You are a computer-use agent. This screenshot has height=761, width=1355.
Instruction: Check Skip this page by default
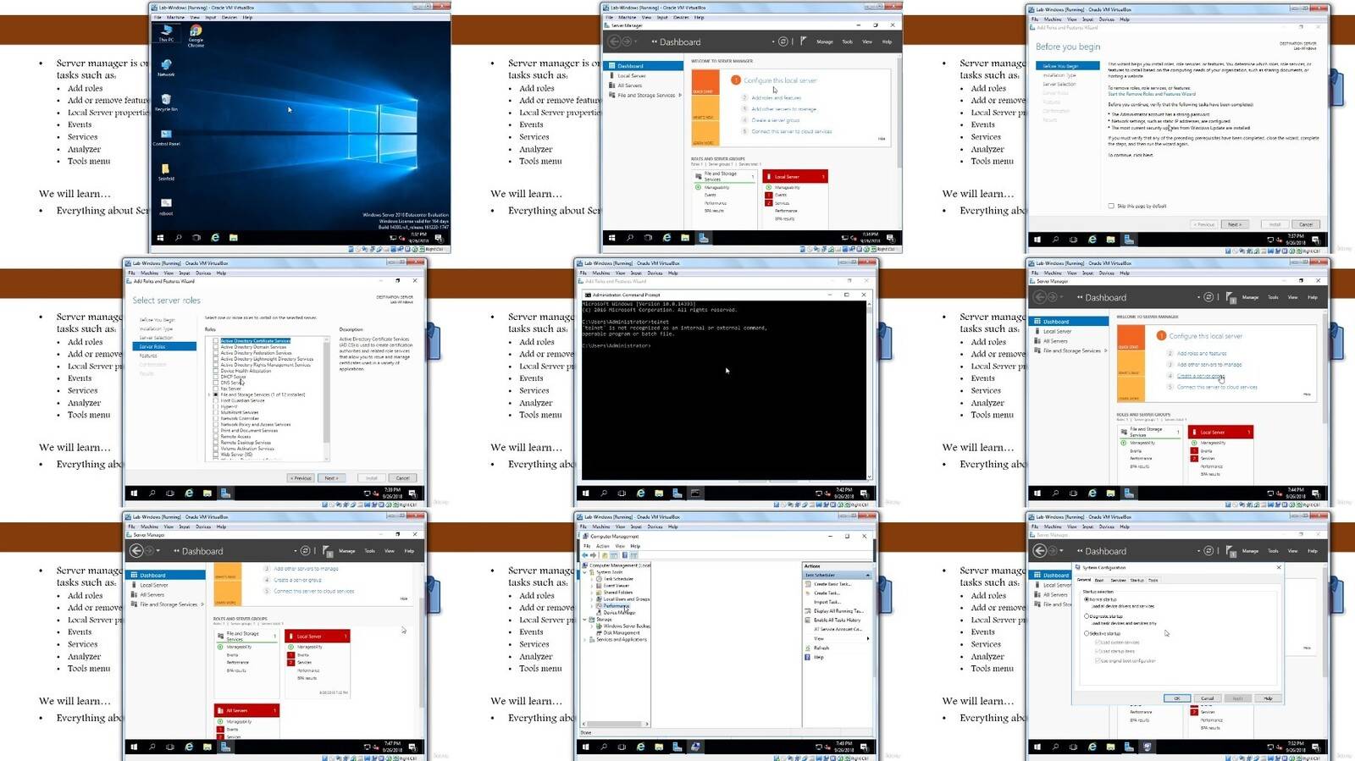coord(1111,206)
